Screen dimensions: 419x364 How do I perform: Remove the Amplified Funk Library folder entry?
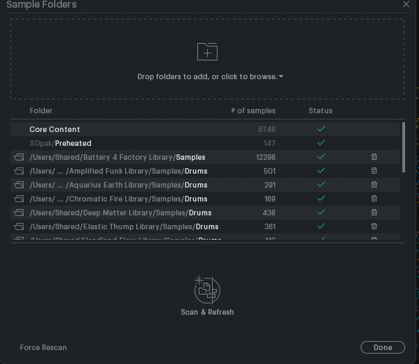point(374,171)
